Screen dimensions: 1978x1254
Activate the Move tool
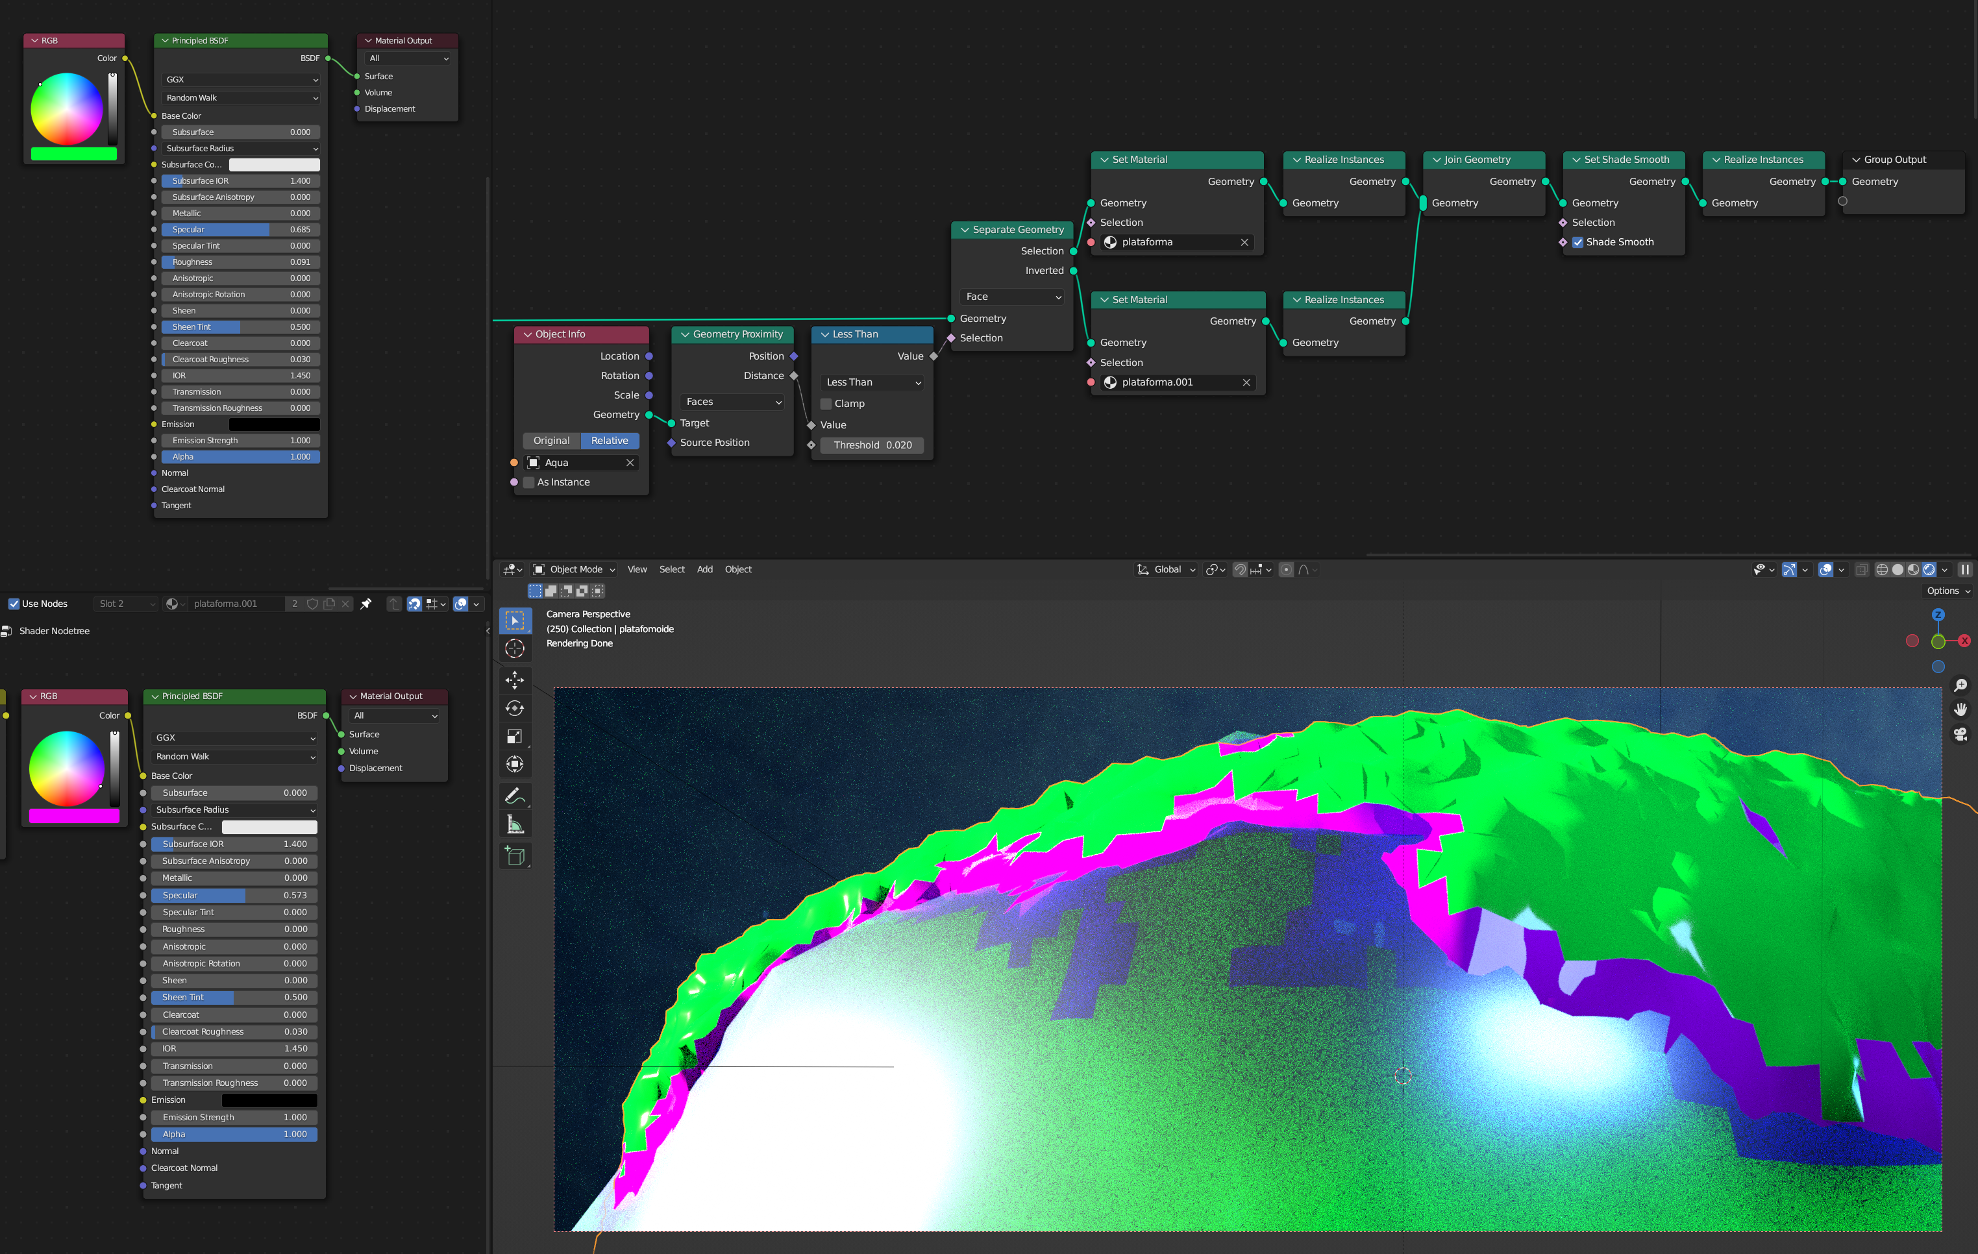click(515, 680)
